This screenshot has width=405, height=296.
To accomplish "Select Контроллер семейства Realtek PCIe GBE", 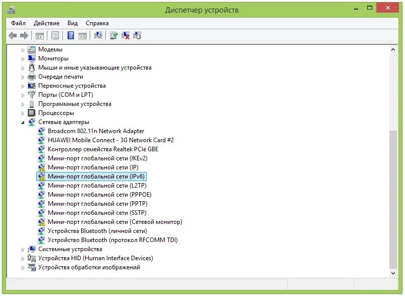I will point(103,149).
